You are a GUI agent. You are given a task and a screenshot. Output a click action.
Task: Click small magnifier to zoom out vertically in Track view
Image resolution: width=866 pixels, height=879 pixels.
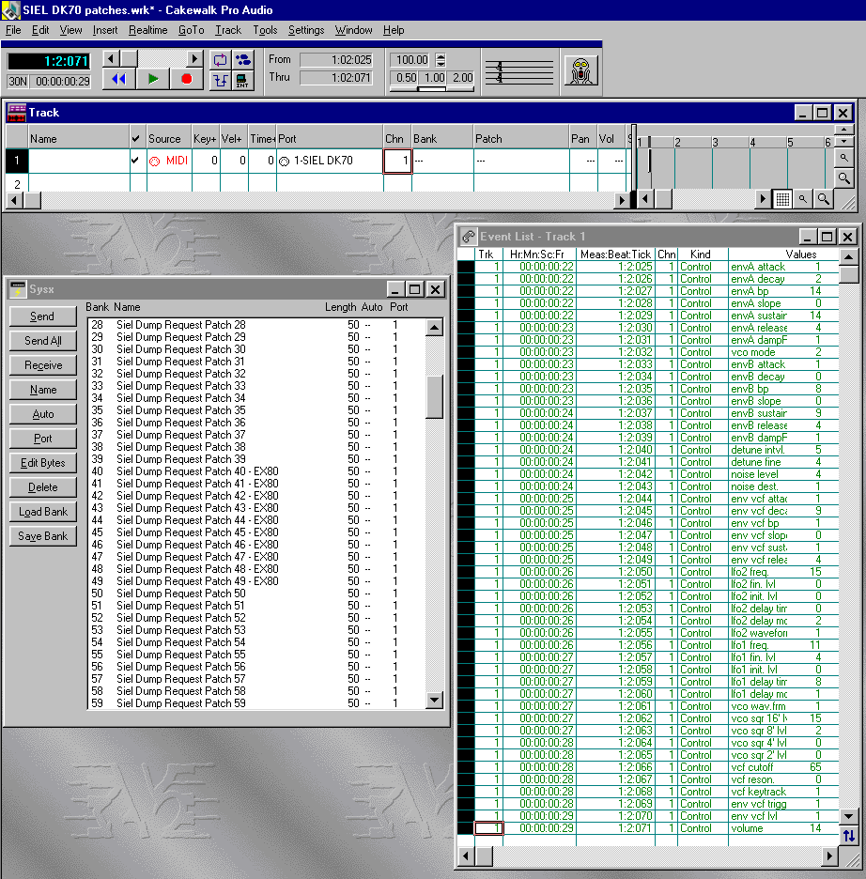pyautogui.click(x=843, y=158)
